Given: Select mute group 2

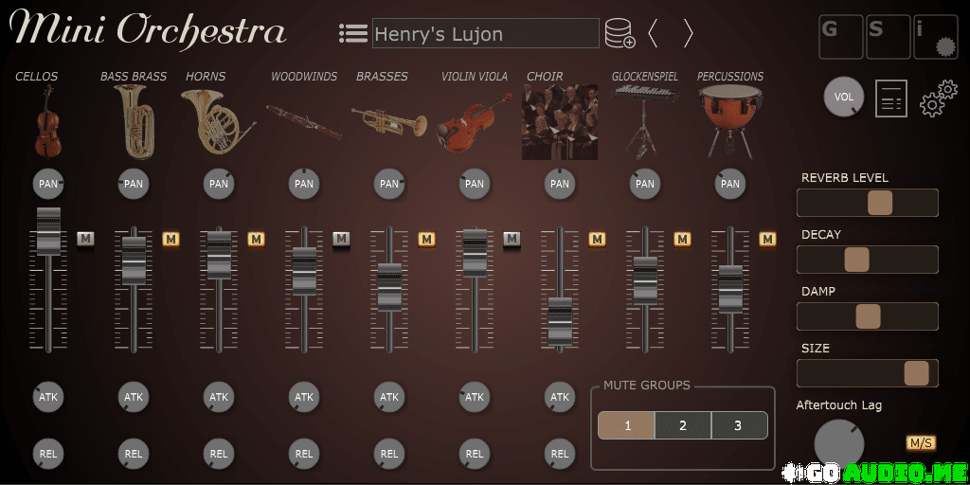Looking at the screenshot, I should [x=683, y=425].
